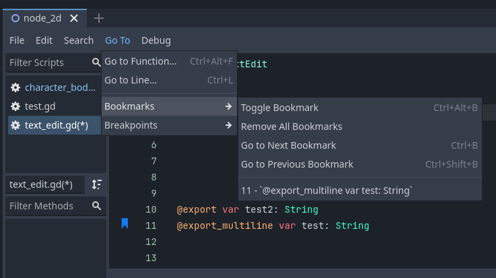Select Toggle Bookmark from submenu
The image size is (496, 278).
pyautogui.click(x=280, y=108)
